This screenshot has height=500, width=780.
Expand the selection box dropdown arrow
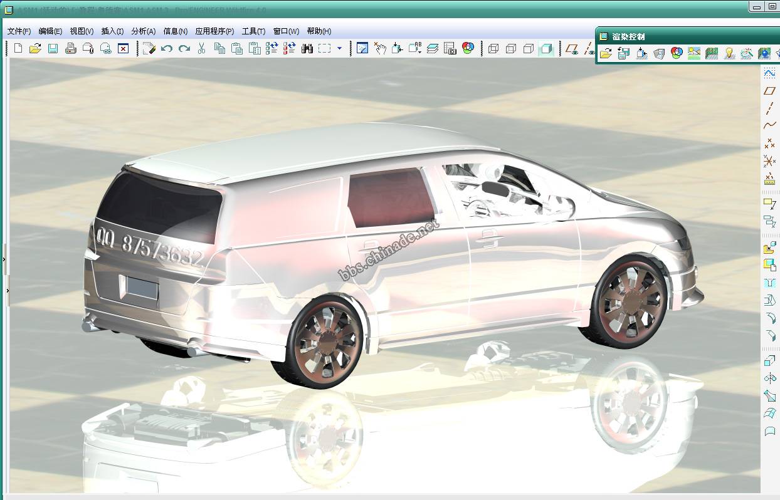click(x=340, y=48)
